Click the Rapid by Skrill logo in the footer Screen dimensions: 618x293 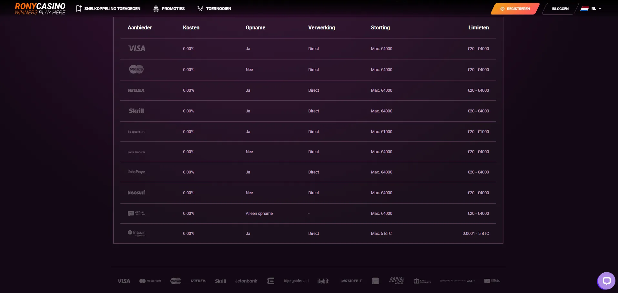pyautogui.click(x=397, y=281)
